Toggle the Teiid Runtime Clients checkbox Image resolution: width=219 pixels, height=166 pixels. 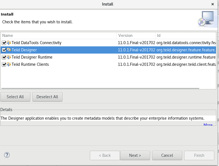click(4, 64)
